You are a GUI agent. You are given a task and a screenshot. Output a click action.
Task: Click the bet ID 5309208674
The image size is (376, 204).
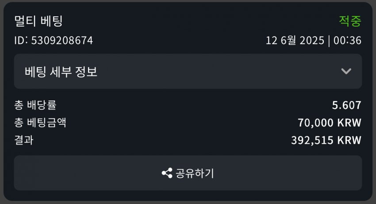coord(62,40)
